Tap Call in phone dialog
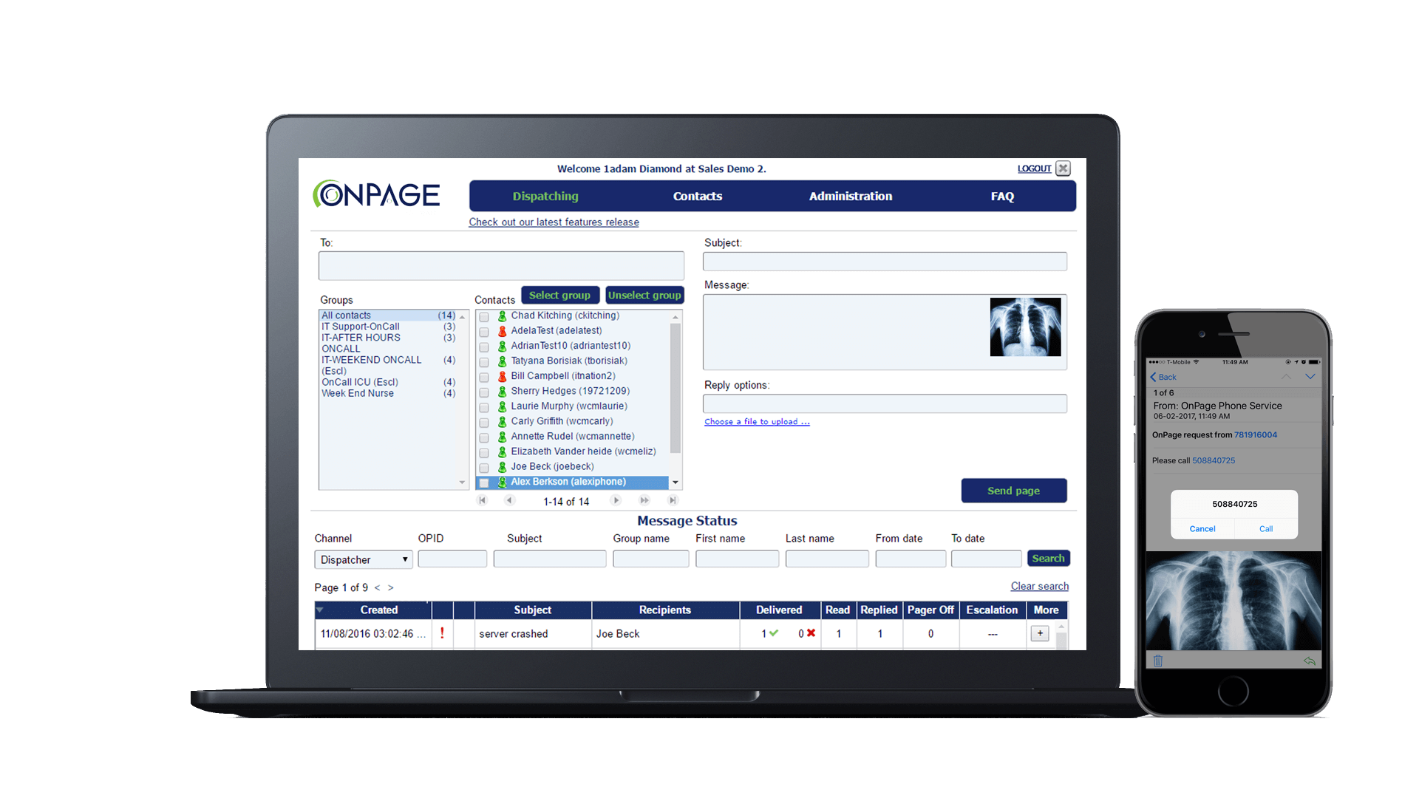This screenshot has height=798, width=1419. (x=1266, y=528)
